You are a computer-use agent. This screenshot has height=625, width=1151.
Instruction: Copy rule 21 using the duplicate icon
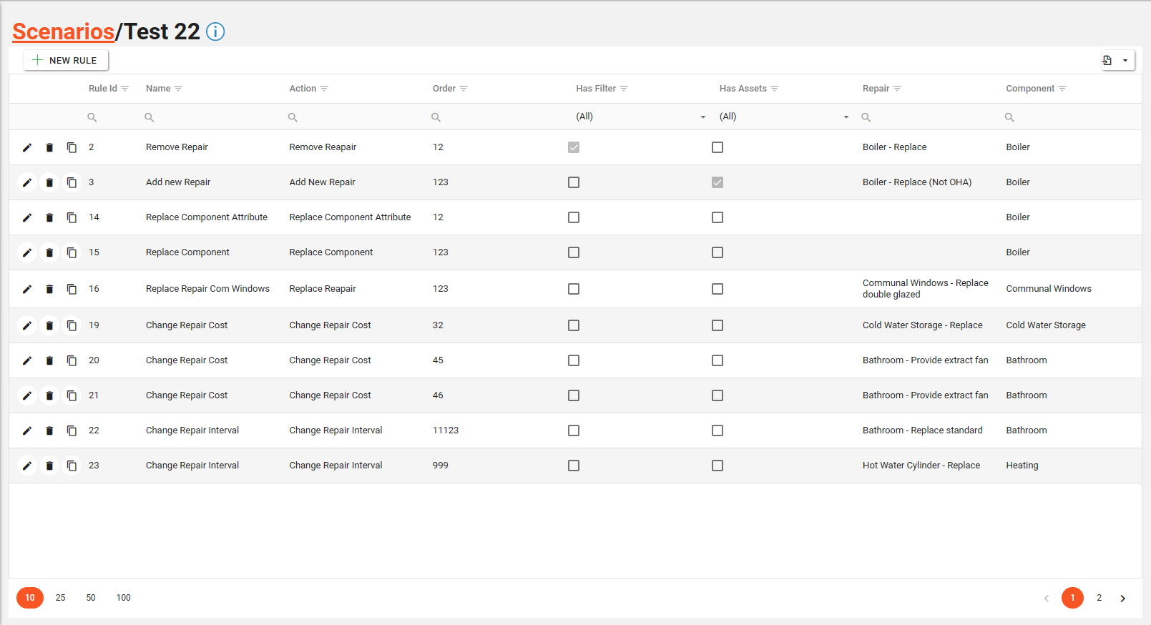pos(72,395)
